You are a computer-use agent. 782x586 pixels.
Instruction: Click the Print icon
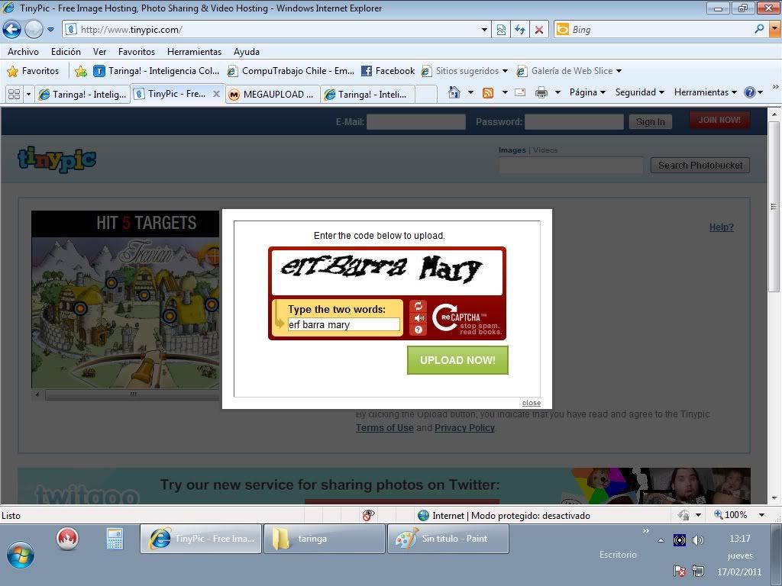(x=541, y=92)
